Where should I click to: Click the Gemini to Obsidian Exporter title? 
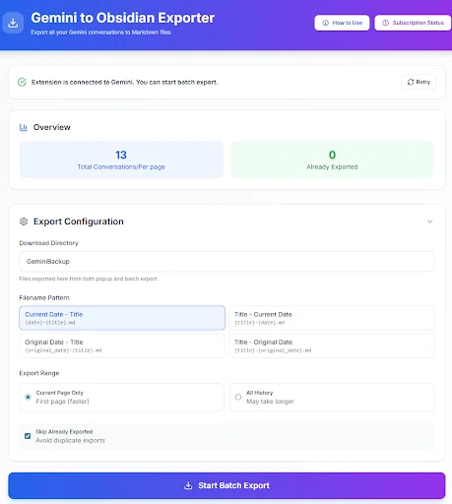coord(123,18)
